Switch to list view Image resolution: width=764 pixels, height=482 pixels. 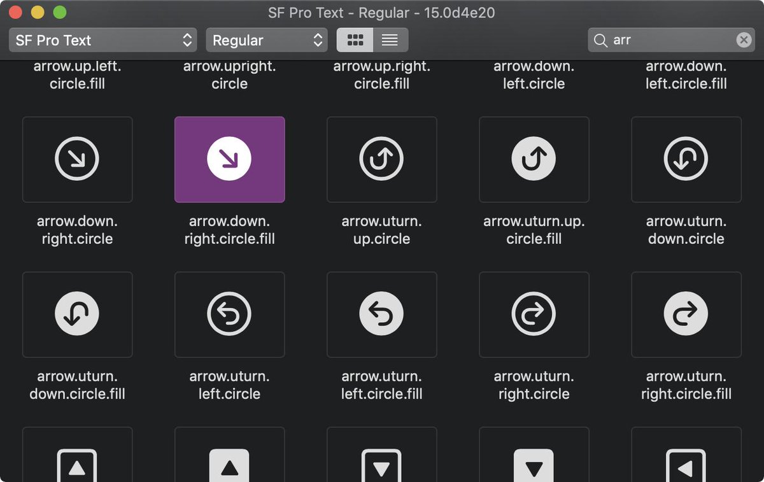pos(390,40)
